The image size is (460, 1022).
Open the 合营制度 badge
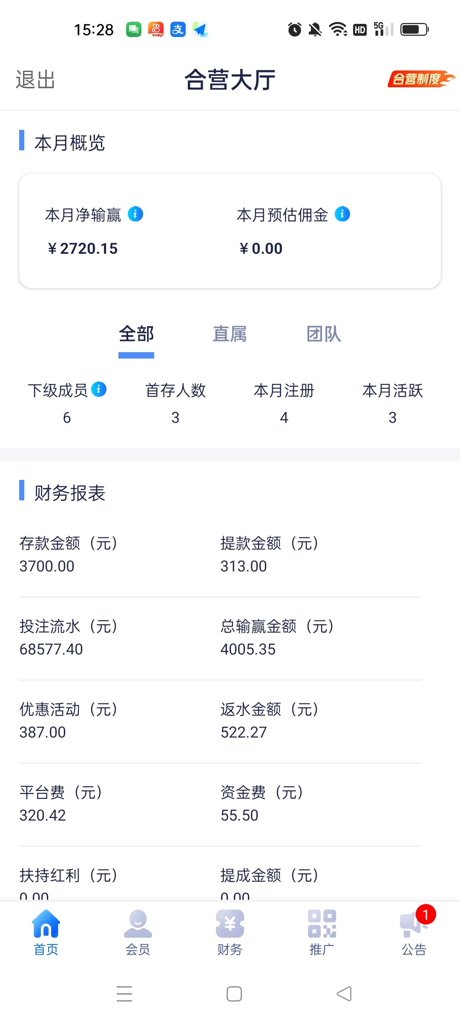click(420, 79)
